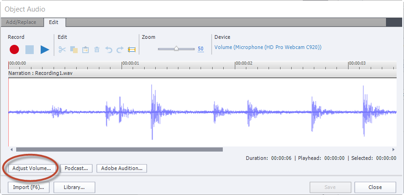Click the Zoom slider handle
Screen dimensions: 404x195
[x=176, y=49]
